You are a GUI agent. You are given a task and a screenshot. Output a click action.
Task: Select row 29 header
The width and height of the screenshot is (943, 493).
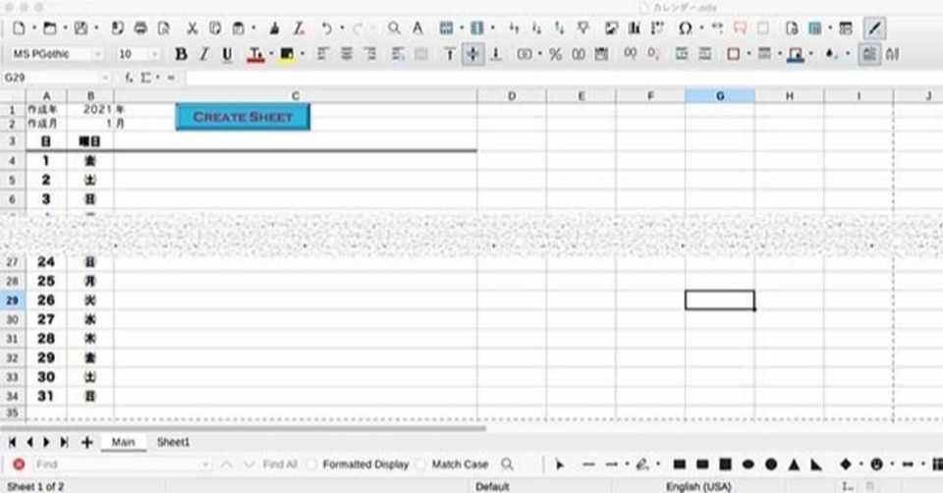(x=13, y=300)
